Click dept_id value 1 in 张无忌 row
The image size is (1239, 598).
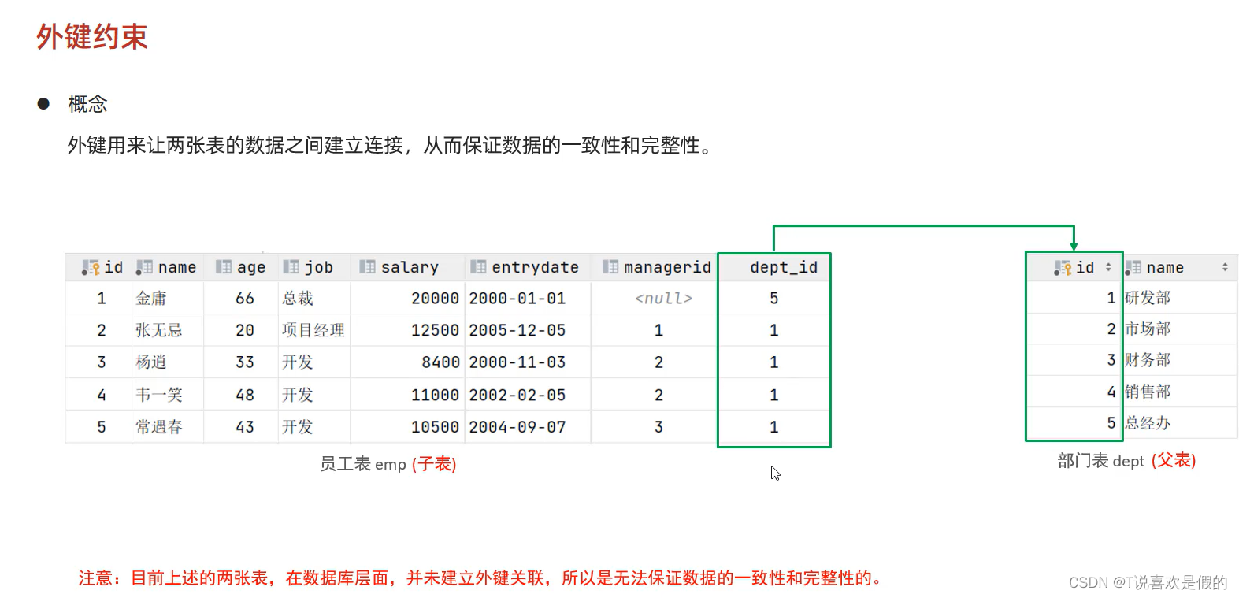pos(774,330)
